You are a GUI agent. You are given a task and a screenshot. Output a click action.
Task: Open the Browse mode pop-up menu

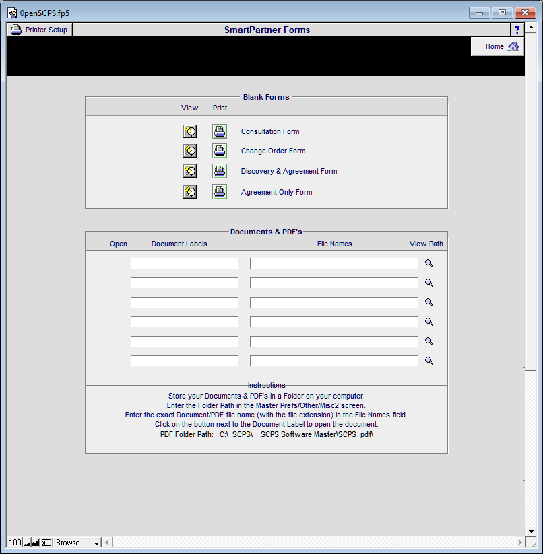[x=77, y=543]
